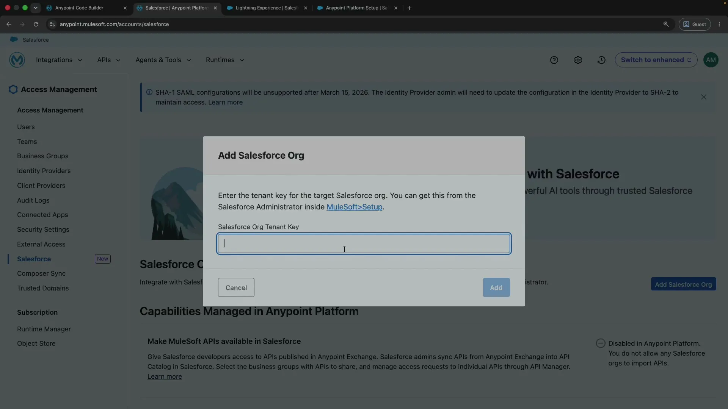The height and width of the screenshot is (409, 728).
Task: Click the disabled status icon for APIs capability
Action: coord(601,343)
